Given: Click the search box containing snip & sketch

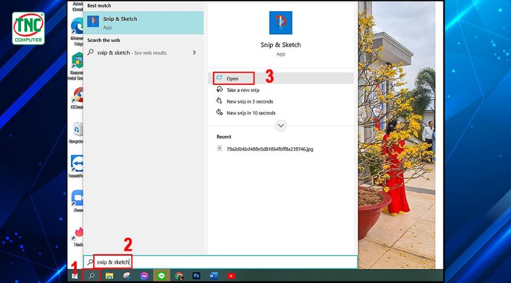Looking at the screenshot, I should click(x=220, y=262).
